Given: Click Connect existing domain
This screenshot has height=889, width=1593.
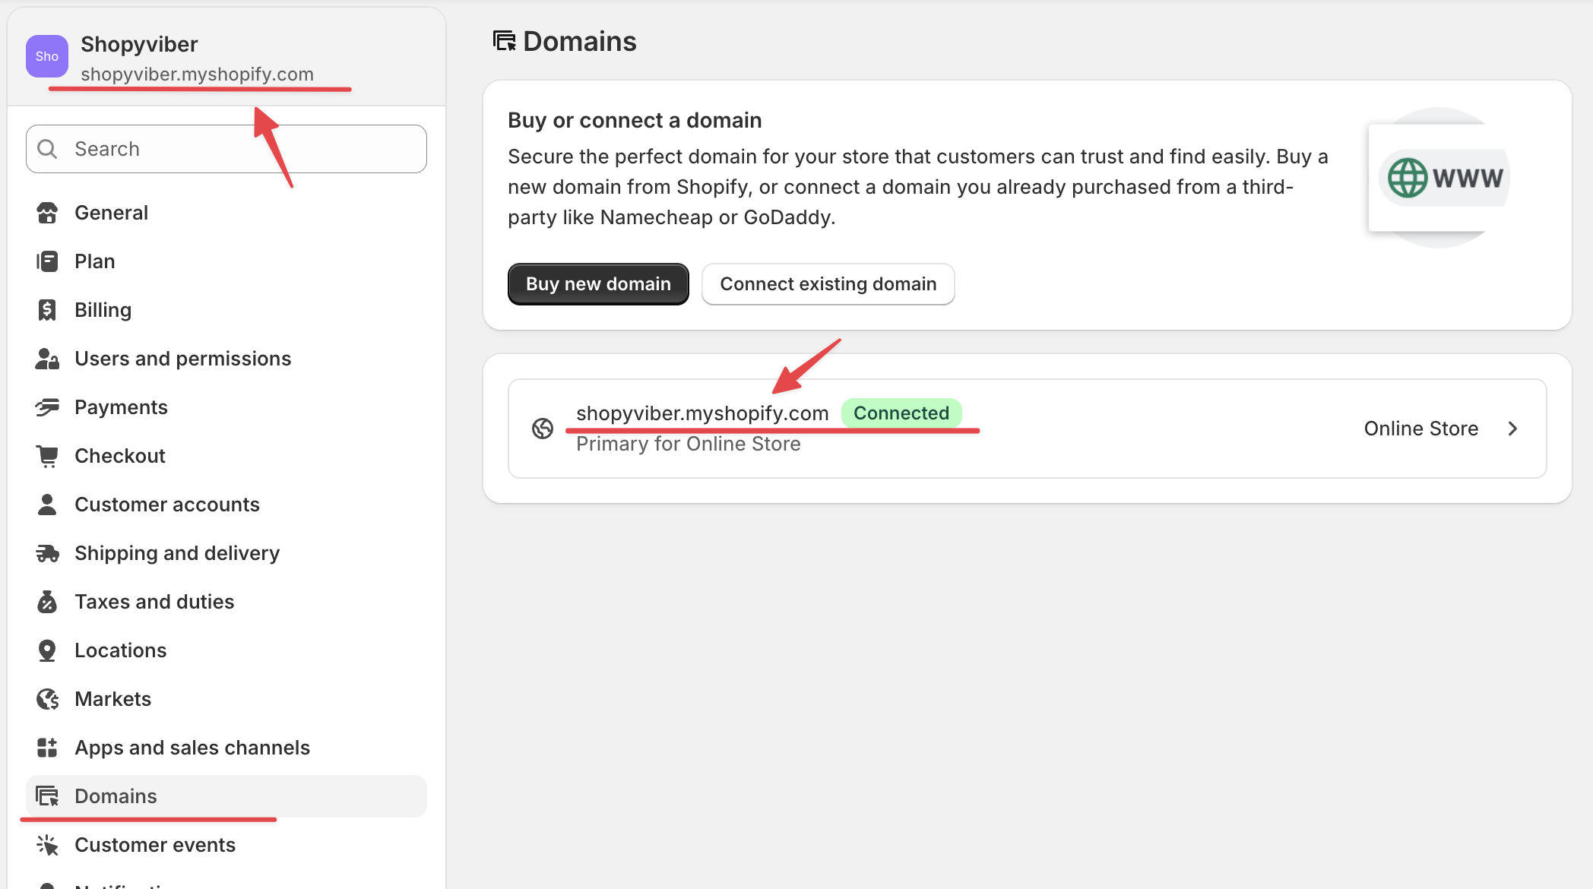Looking at the screenshot, I should [828, 283].
